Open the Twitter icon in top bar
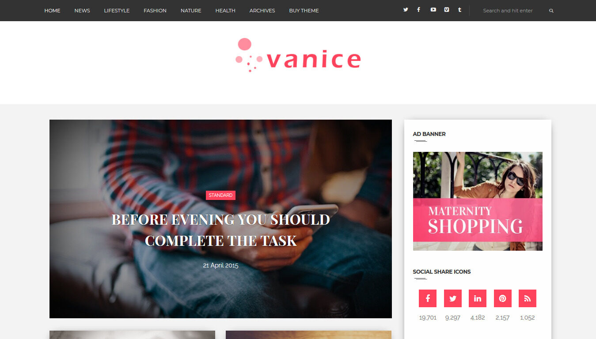 pyautogui.click(x=406, y=10)
